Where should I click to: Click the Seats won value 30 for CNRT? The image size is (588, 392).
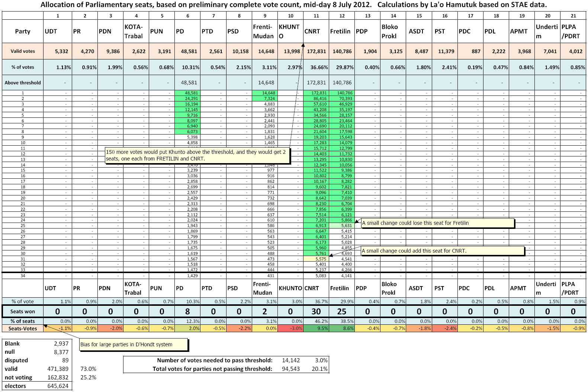pos(316,311)
